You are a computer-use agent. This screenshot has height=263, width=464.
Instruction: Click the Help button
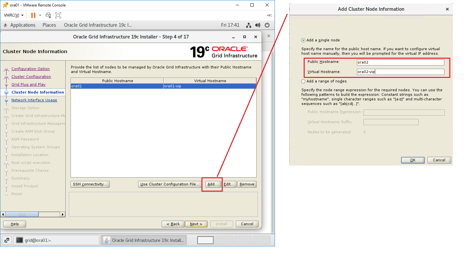tap(15, 224)
